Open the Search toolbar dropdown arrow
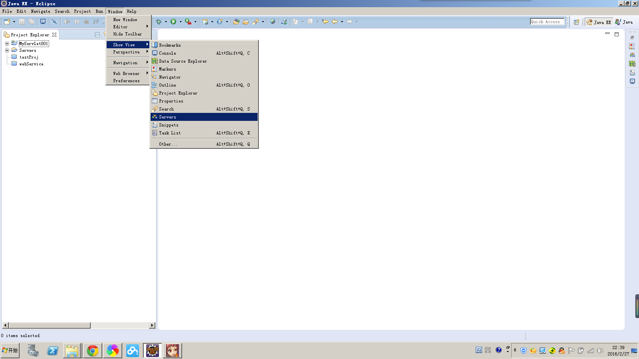639x359 pixels. pyautogui.click(x=263, y=22)
